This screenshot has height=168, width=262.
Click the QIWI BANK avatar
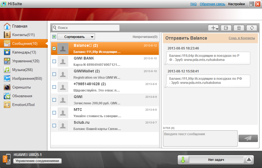tap(63, 61)
